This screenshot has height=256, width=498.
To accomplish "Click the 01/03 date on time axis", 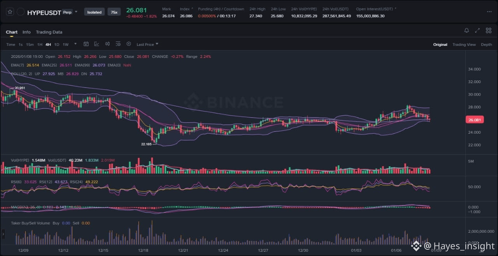I will (356, 250).
